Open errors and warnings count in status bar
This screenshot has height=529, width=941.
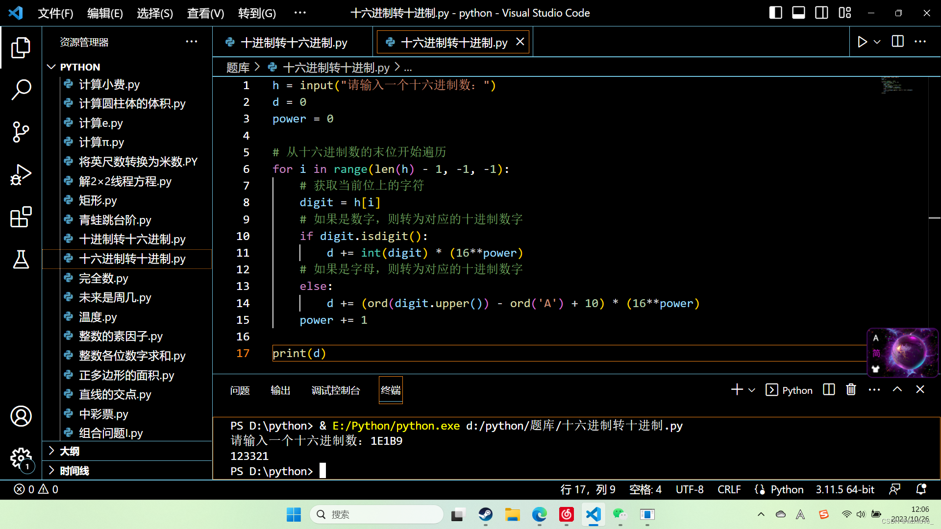click(x=36, y=489)
